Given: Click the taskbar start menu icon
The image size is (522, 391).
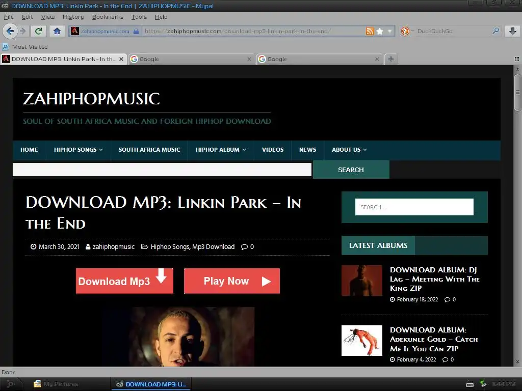Looking at the screenshot, I should (10, 384).
